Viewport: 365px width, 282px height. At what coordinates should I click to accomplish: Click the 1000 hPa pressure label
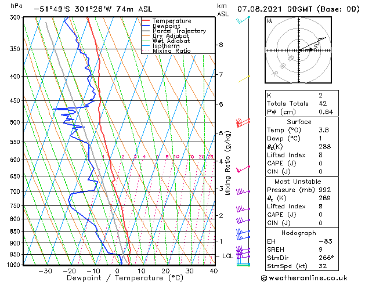click(15, 265)
